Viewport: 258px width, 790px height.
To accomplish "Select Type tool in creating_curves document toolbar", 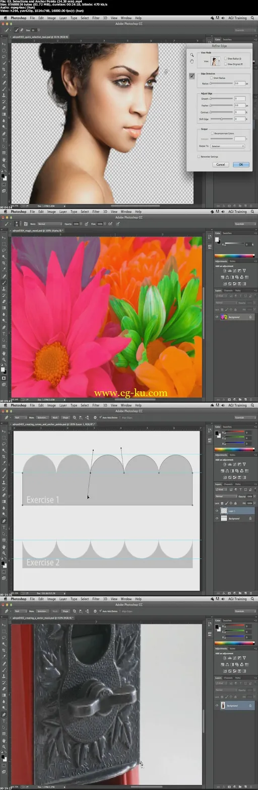I will click(x=4, y=527).
